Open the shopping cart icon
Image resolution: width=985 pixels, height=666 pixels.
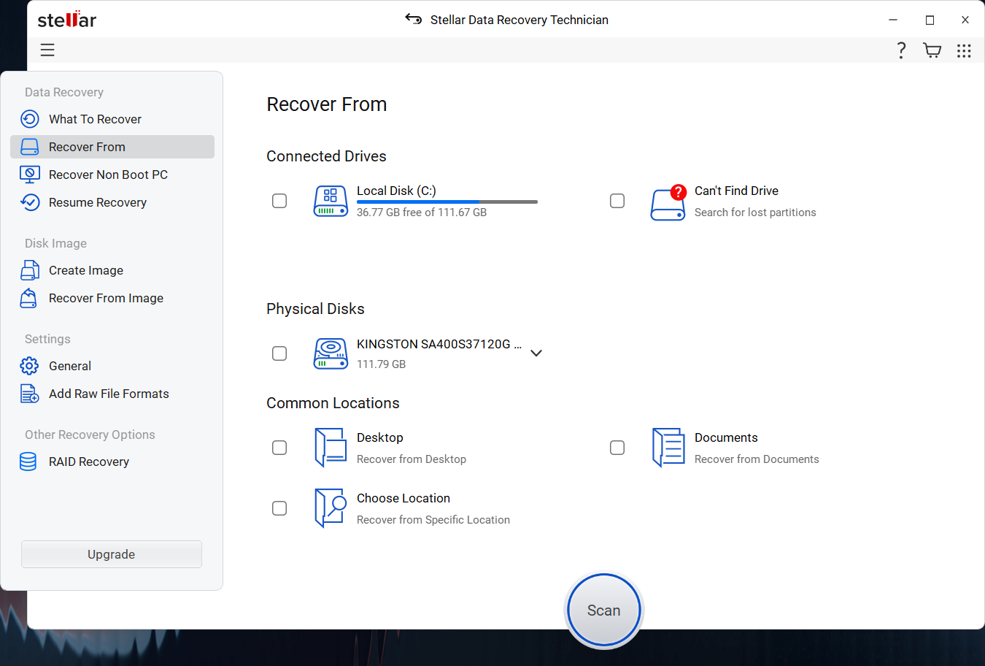tap(932, 50)
